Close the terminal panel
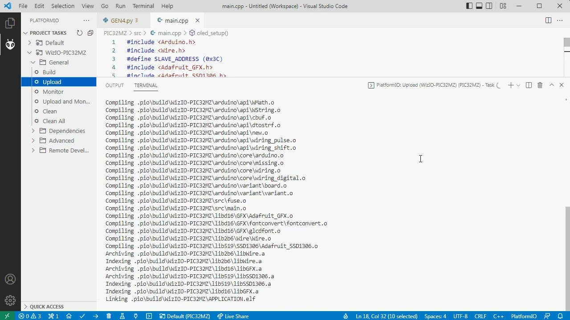Screen dimensions: 570x320 [562, 85]
